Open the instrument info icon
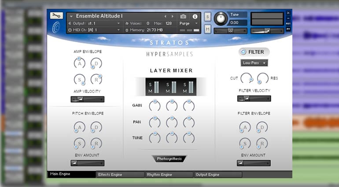This screenshot has width=339, height=187. [x=195, y=16]
